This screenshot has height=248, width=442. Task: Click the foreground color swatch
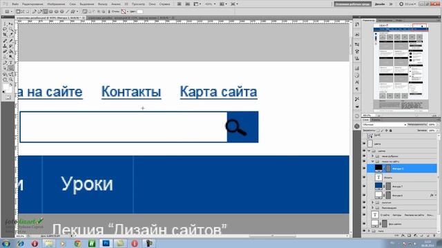pyautogui.click(x=6, y=87)
